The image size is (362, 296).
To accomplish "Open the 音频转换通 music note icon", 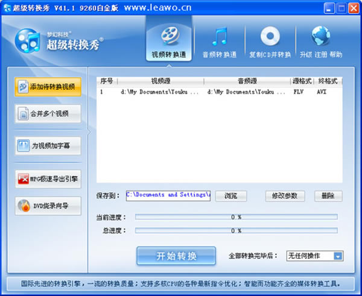I will pyautogui.click(x=220, y=36).
